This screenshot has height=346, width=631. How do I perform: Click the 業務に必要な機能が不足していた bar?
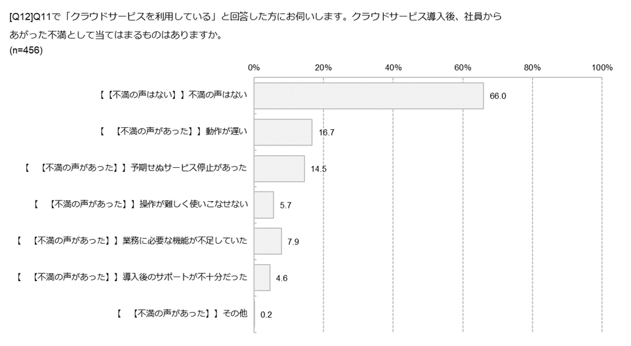tap(268, 241)
